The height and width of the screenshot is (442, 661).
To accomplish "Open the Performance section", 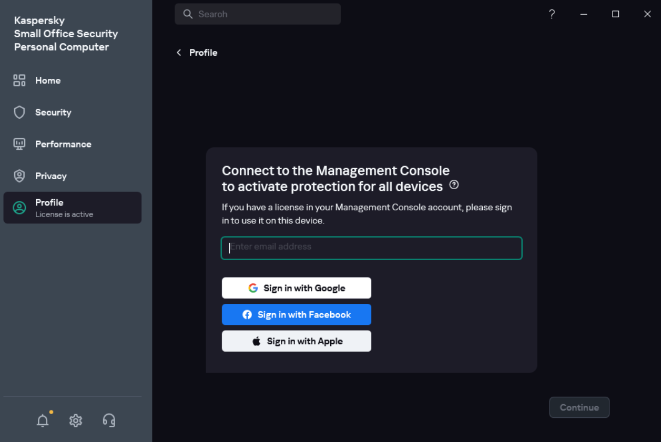I will 63,144.
